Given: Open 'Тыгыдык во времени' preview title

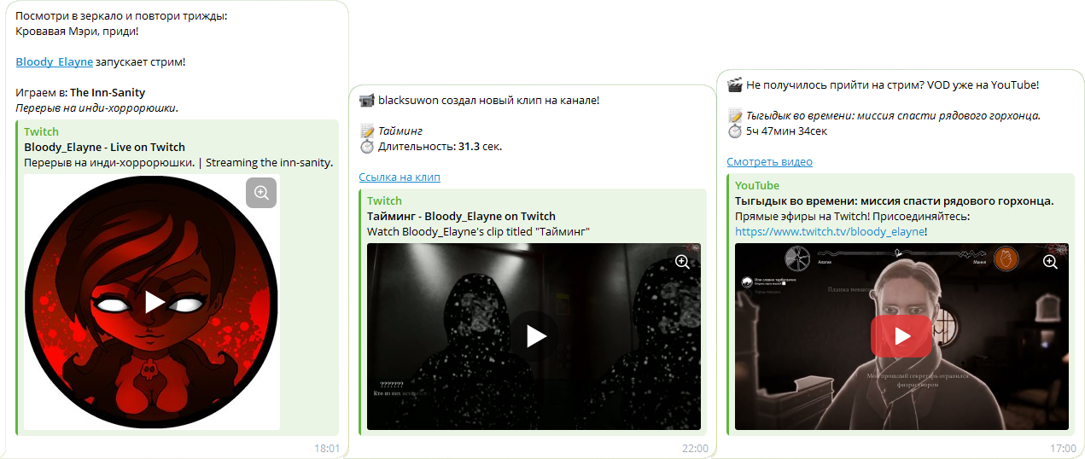Looking at the screenshot, I should [x=894, y=200].
